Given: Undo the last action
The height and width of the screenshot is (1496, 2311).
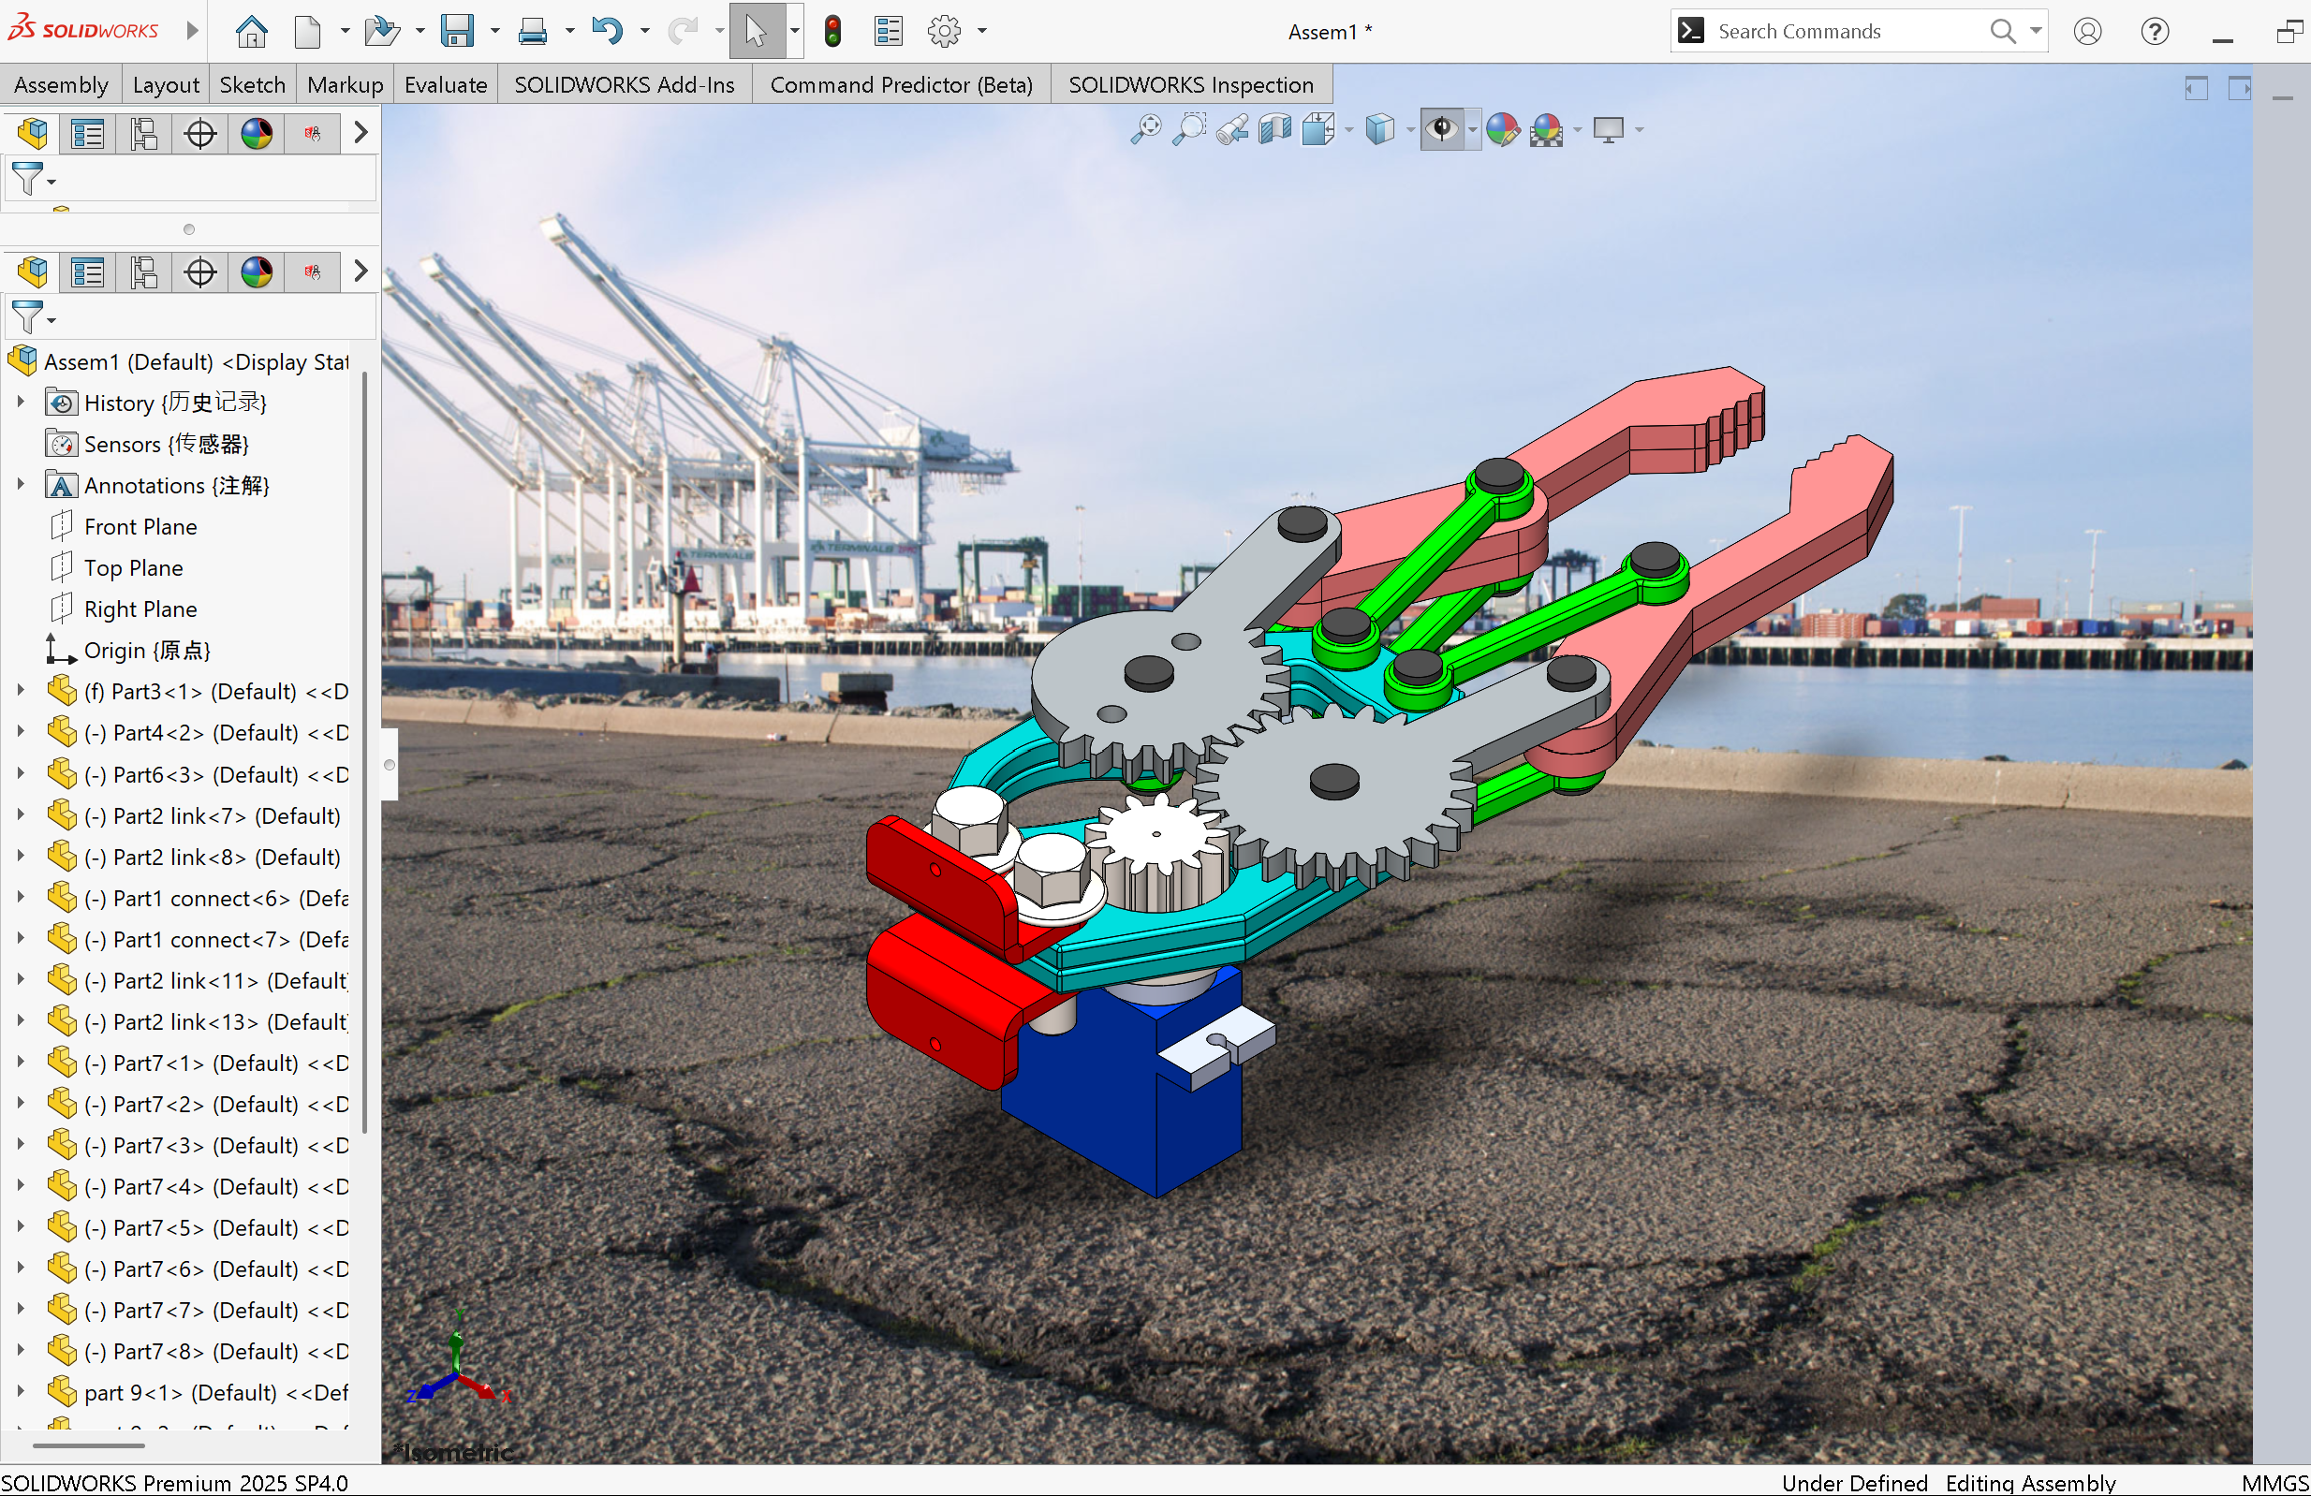Looking at the screenshot, I should [x=607, y=31].
